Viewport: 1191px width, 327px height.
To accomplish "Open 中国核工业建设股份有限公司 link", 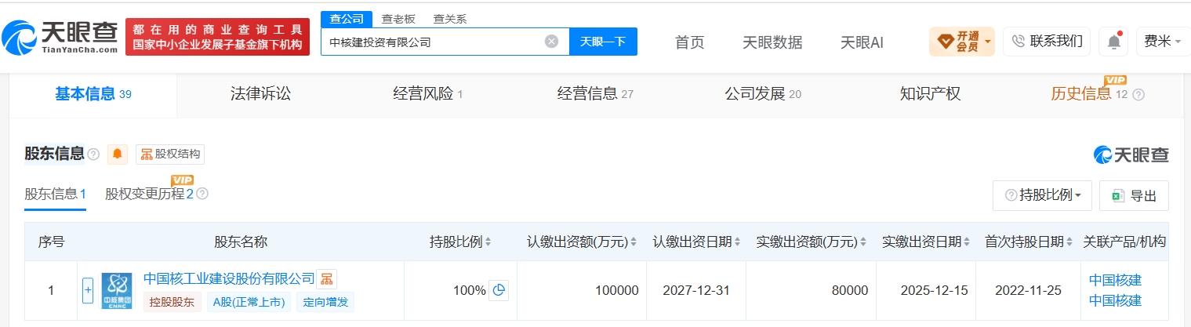I will point(229,278).
